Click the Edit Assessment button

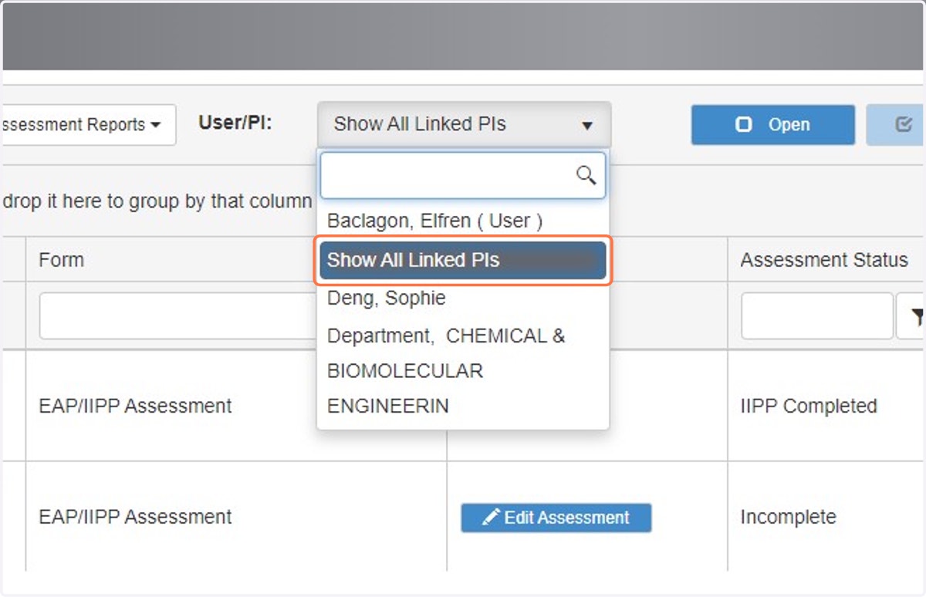[x=556, y=518]
